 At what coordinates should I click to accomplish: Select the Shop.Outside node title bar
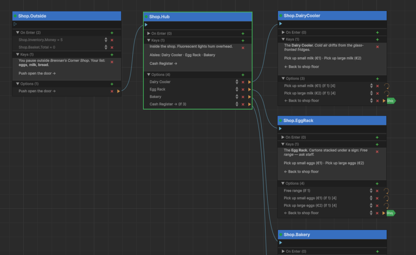click(x=67, y=16)
